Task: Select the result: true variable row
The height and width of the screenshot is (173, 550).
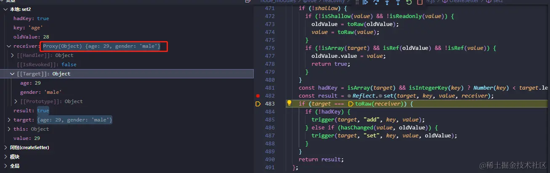Action: (x=127, y=111)
